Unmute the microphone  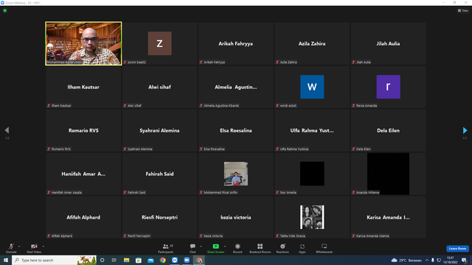coord(11,248)
